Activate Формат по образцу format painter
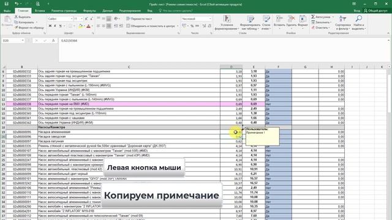The image size is (392, 220). point(29,28)
